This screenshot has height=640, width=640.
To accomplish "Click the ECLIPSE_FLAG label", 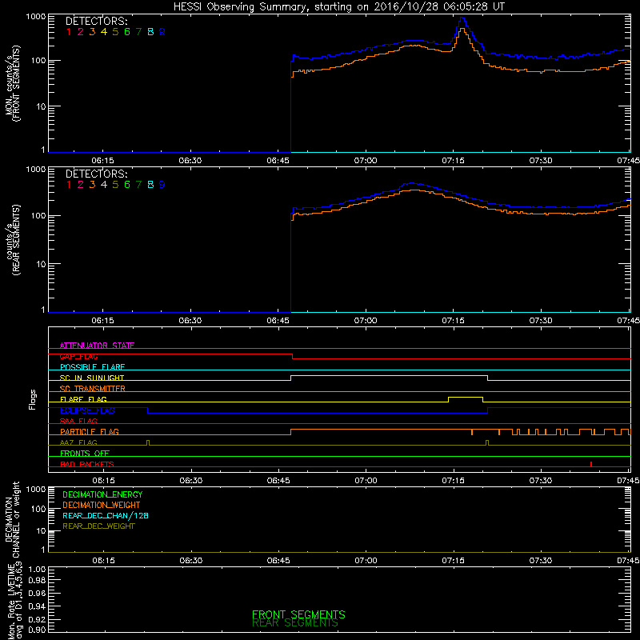I will tap(87, 410).
